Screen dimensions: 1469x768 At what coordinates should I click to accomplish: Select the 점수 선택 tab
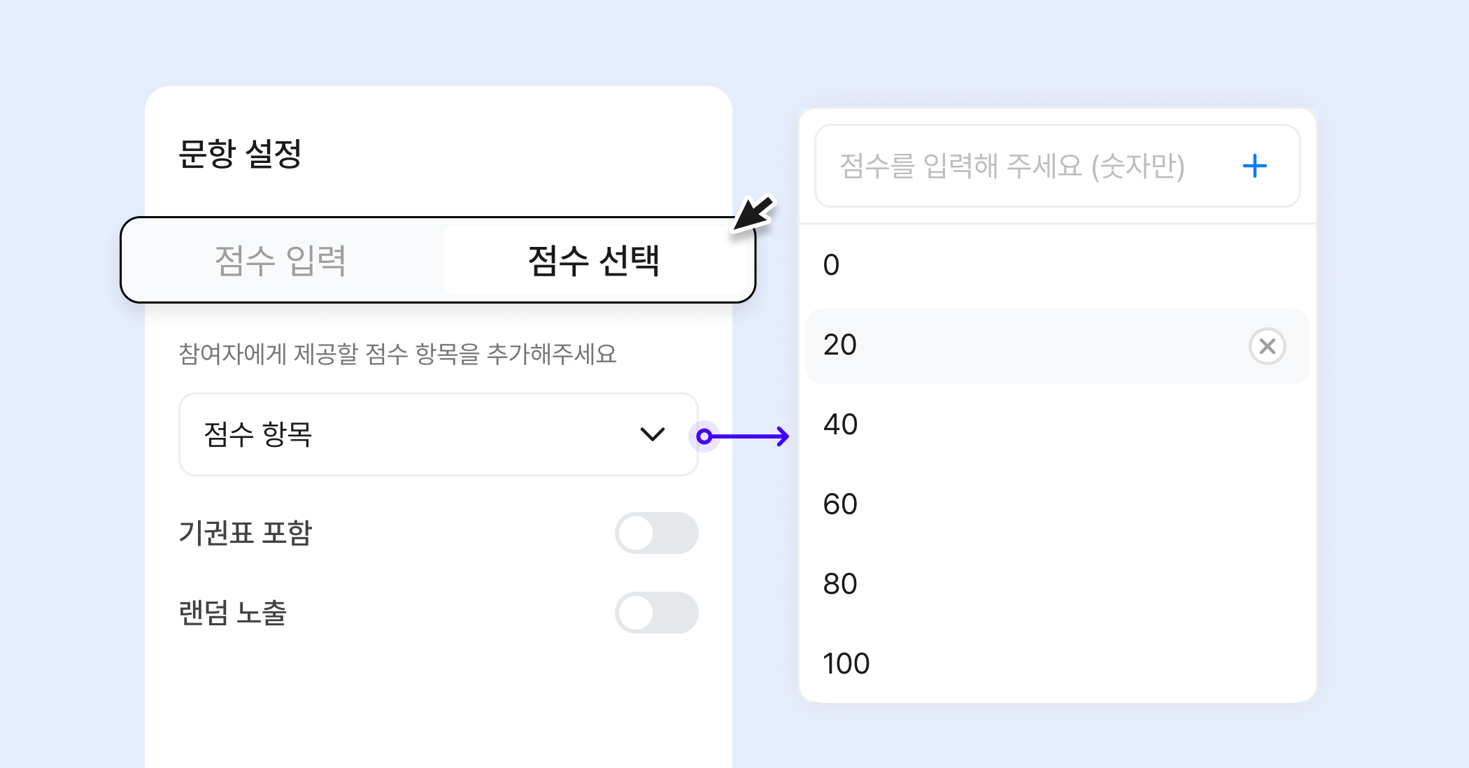point(594,260)
